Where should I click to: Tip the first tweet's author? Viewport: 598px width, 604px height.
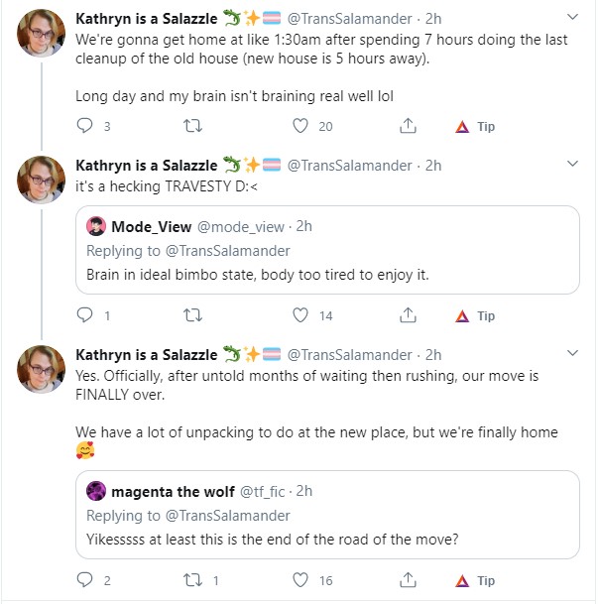tap(475, 126)
